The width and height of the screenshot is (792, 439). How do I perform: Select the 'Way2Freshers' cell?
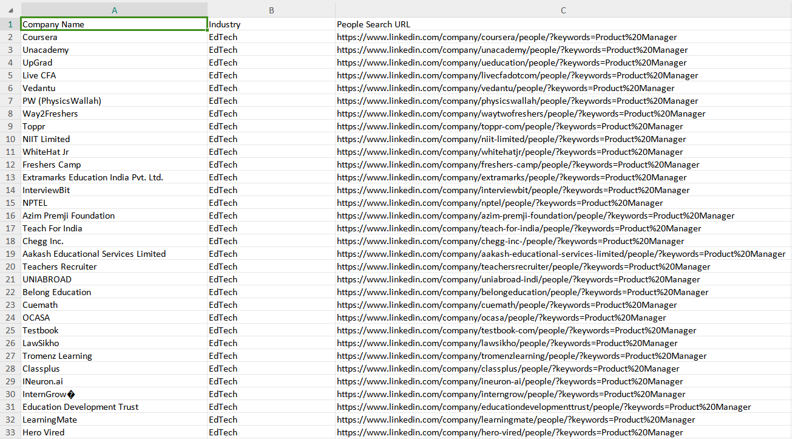coord(114,114)
